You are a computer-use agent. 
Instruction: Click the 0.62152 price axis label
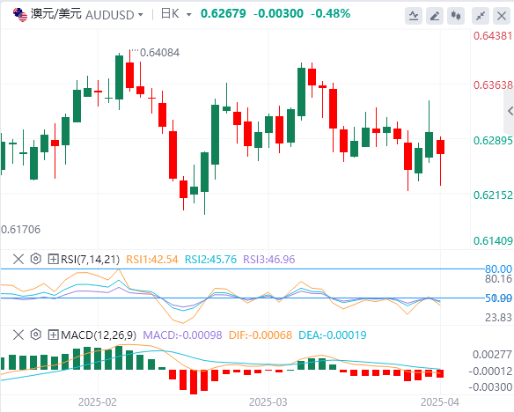493,195
